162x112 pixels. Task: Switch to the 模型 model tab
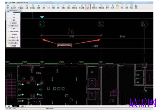pos(9,106)
